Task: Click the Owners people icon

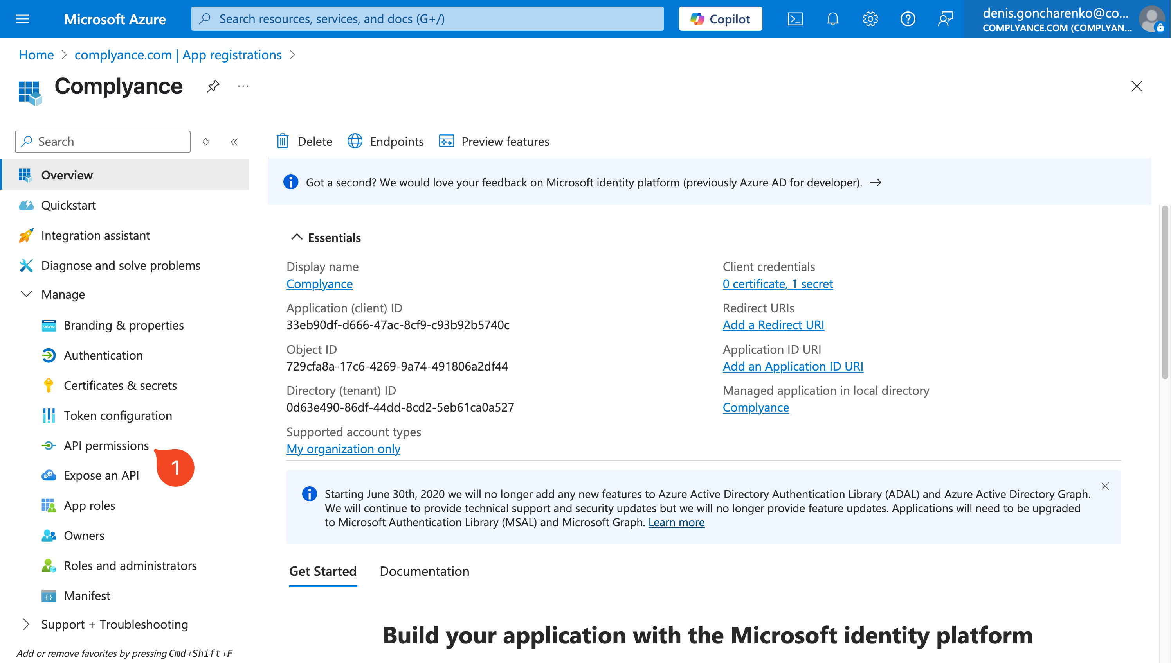Action: tap(48, 536)
